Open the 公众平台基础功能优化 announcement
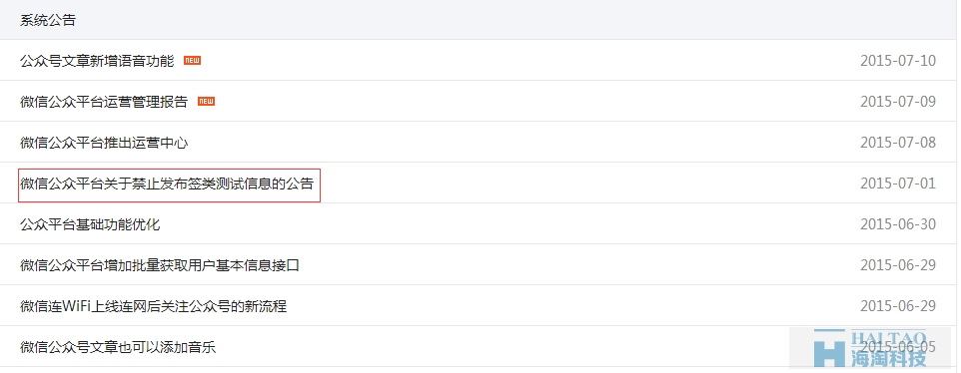The width and height of the screenshot is (961, 373). click(x=90, y=224)
